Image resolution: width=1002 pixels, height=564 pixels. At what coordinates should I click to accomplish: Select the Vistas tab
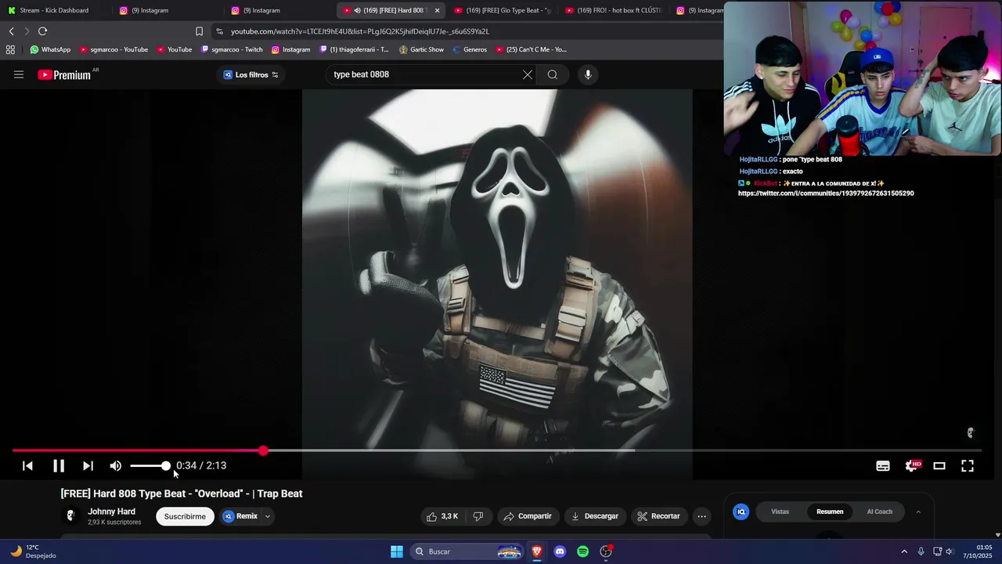coord(780,512)
